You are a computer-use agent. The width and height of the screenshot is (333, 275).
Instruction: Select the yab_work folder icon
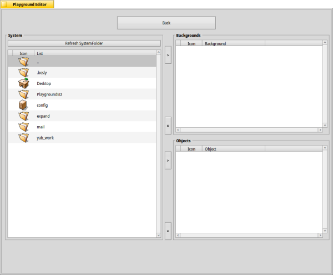pyautogui.click(x=23, y=138)
